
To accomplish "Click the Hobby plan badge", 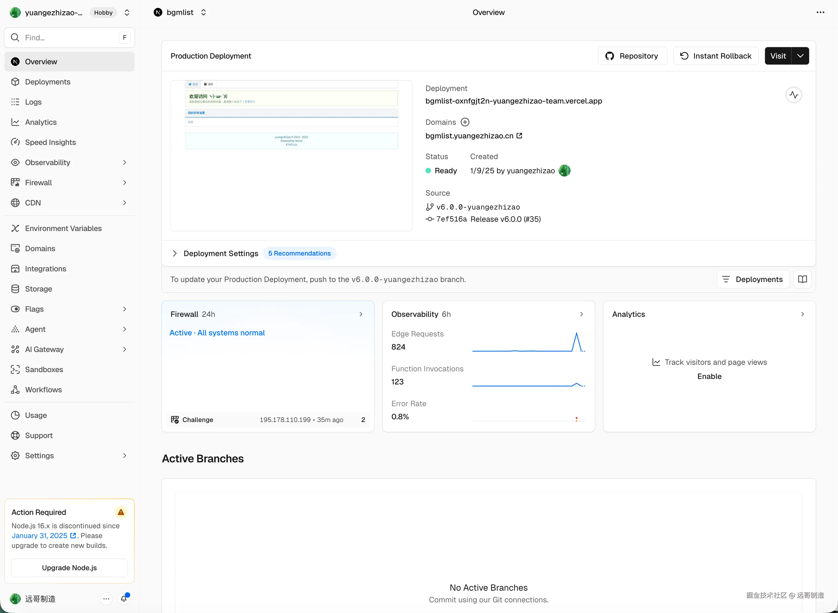I will (104, 13).
